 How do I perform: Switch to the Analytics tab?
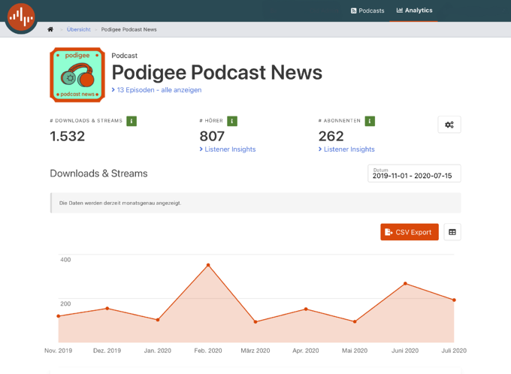click(414, 11)
